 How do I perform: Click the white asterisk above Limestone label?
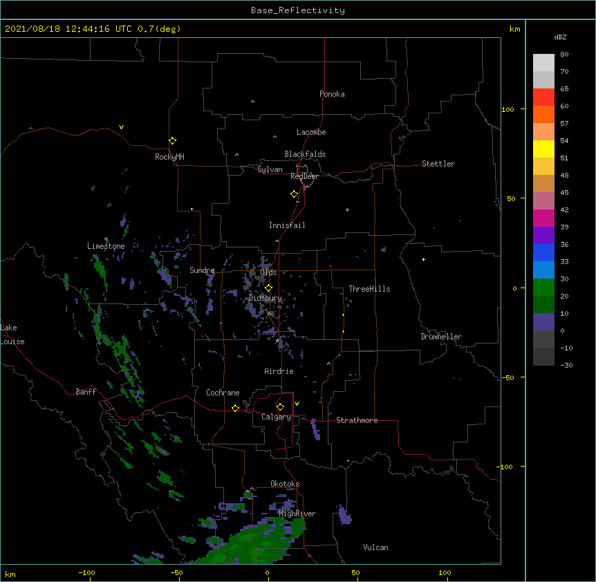tap(106, 239)
